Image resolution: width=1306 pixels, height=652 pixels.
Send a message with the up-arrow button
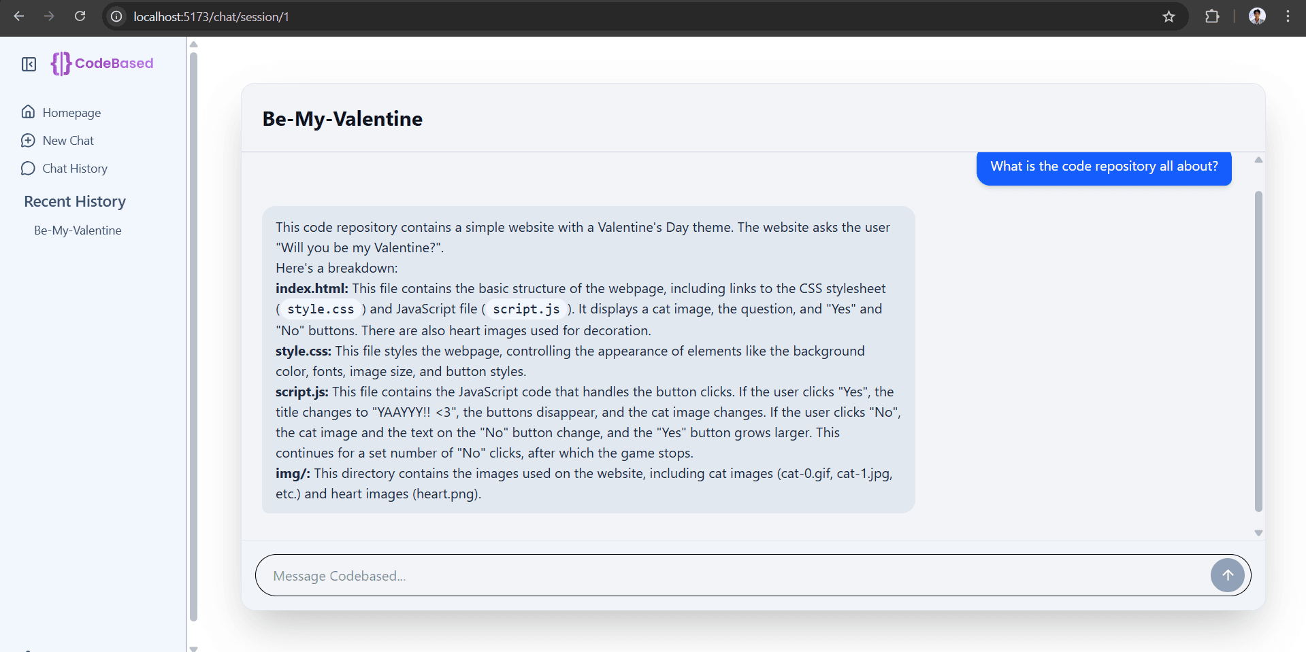point(1227,574)
